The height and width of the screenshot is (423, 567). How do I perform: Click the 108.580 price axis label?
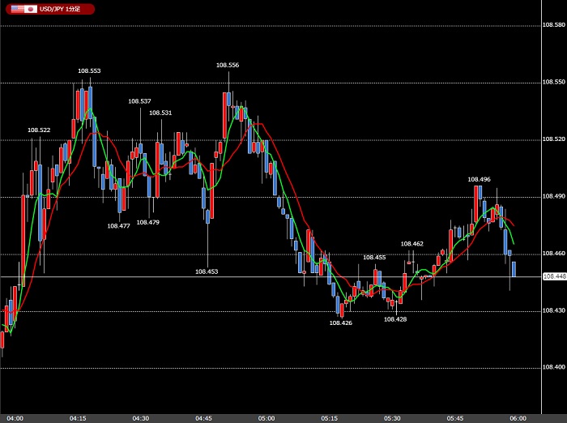point(553,25)
